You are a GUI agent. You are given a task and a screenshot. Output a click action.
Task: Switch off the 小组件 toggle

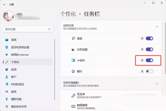pyautogui.click(x=149, y=60)
